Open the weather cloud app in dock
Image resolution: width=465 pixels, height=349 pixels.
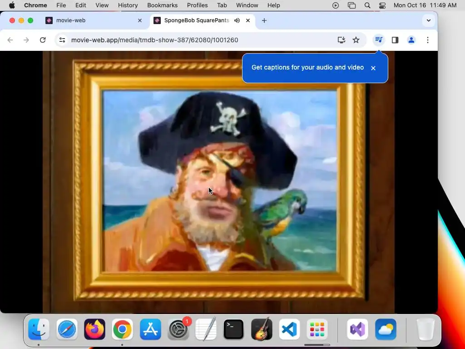pyautogui.click(x=386, y=329)
